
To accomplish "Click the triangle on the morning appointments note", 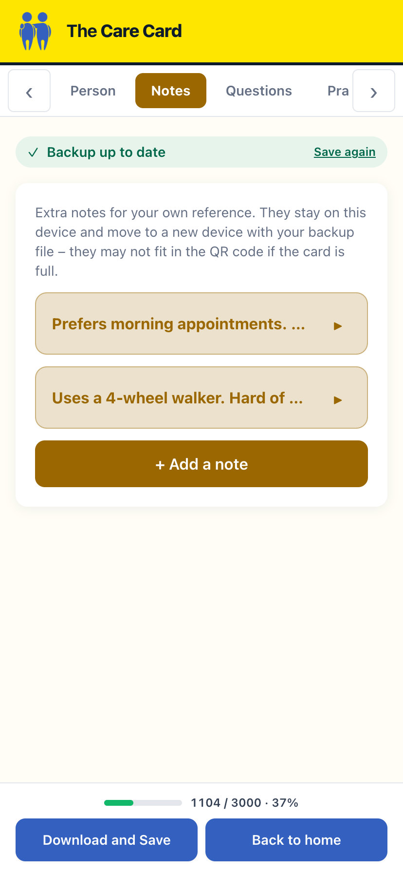I will coord(338,326).
